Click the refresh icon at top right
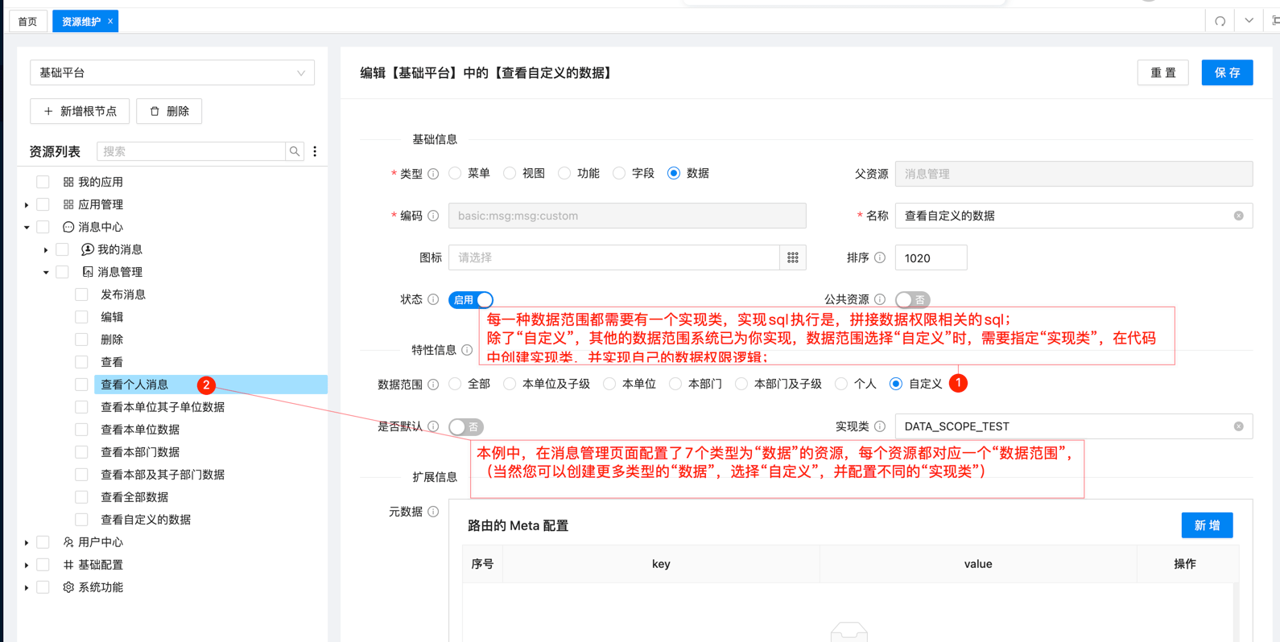 [1220, 21]
